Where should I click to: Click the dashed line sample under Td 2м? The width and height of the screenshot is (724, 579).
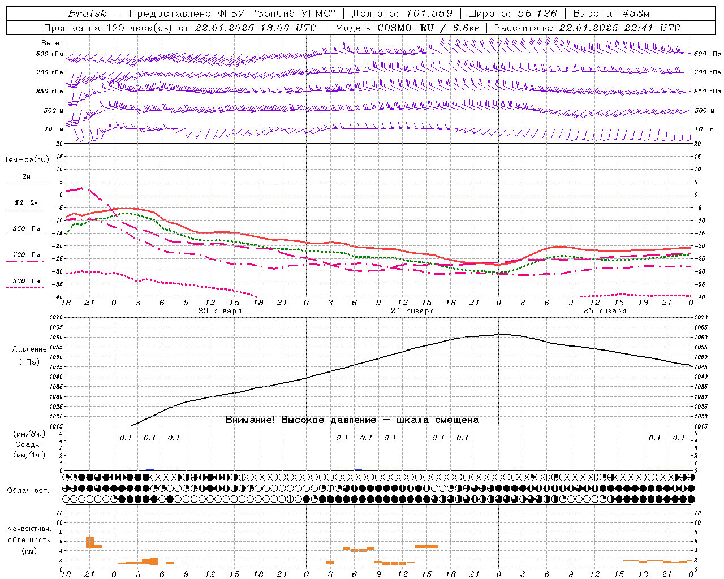coord(25,209)
